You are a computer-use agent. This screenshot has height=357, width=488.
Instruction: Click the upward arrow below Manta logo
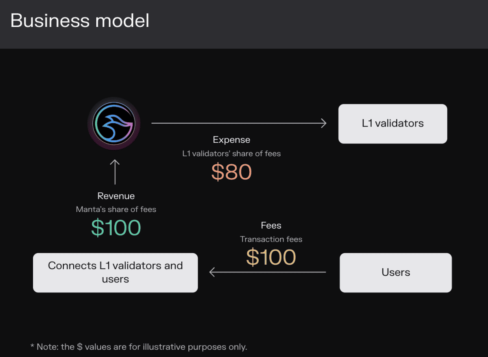pos(115,171)
